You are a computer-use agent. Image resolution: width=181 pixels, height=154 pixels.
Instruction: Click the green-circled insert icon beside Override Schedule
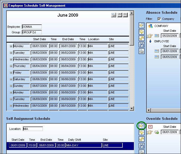(142, 126)
